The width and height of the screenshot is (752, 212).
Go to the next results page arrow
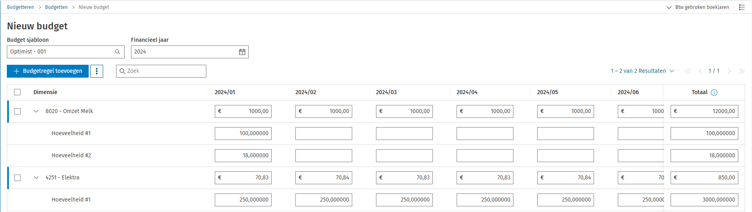(x=729, y=71)
